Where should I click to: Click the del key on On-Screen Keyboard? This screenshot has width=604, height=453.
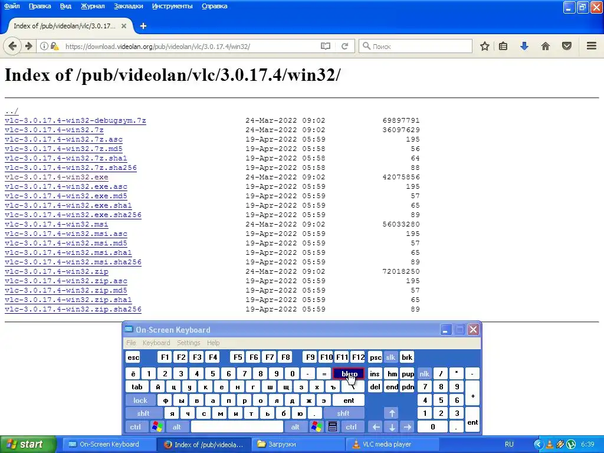pos(375,387)
